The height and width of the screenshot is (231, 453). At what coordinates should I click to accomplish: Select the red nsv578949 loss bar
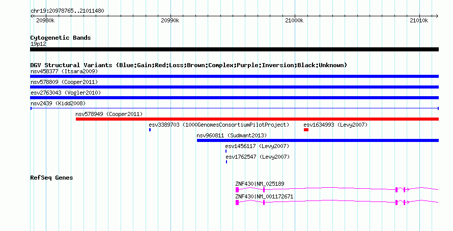tap(257, 119)
